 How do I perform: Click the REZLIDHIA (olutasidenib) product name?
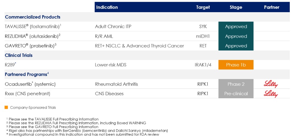pyautogui.click(x=33, y=36)
